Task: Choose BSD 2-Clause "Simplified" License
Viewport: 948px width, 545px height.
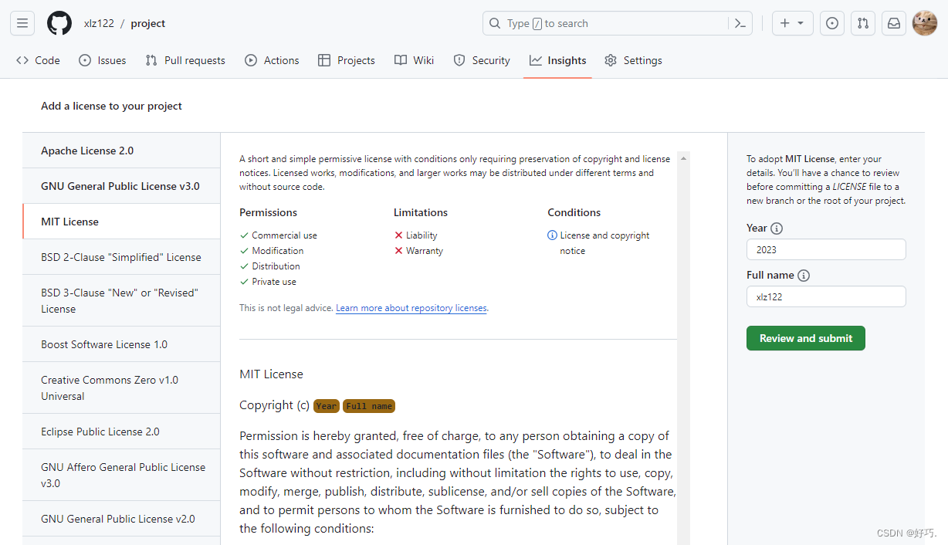Action: [121, 257]
